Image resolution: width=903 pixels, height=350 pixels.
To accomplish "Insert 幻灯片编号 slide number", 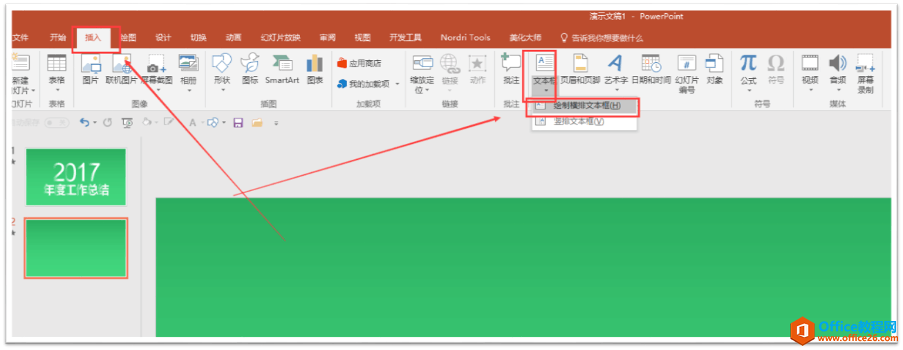I will [687, 74].
